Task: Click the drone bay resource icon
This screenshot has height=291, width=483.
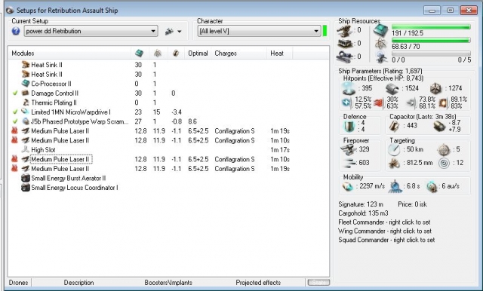Action: click(381, 57)
